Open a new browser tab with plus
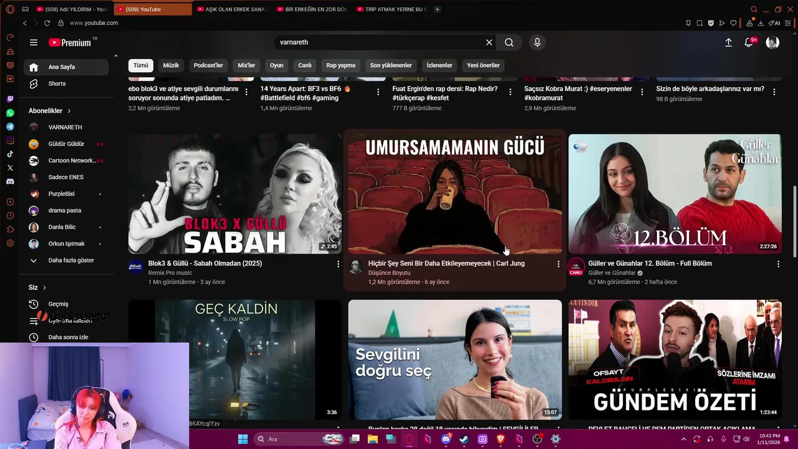Image resolution: width=798 pixels, height=449 pixels. click(437, 9)
